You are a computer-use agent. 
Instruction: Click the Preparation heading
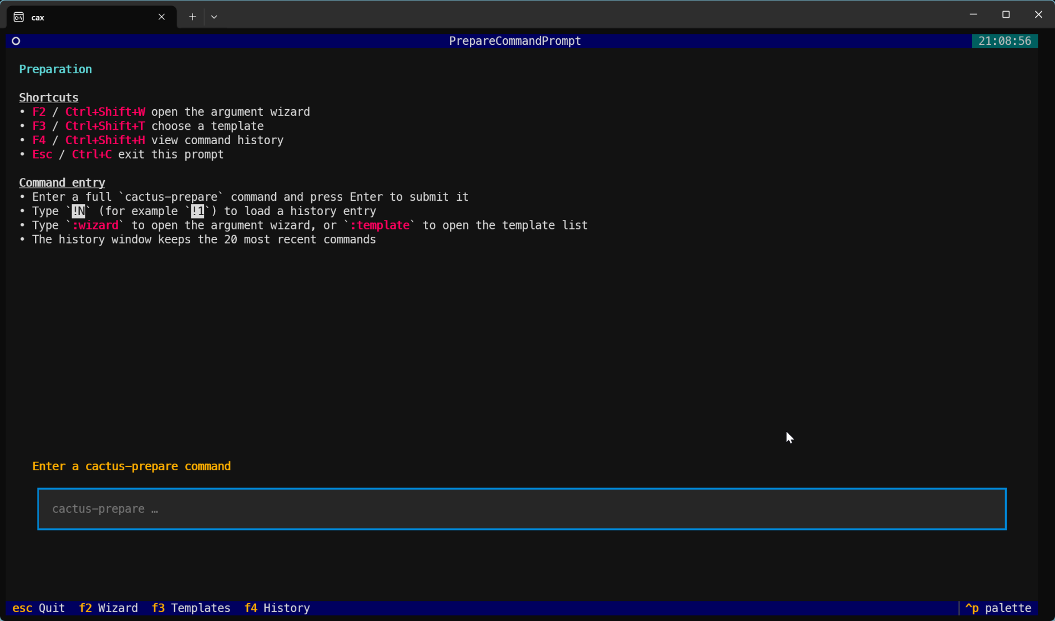tap(55, 69)
